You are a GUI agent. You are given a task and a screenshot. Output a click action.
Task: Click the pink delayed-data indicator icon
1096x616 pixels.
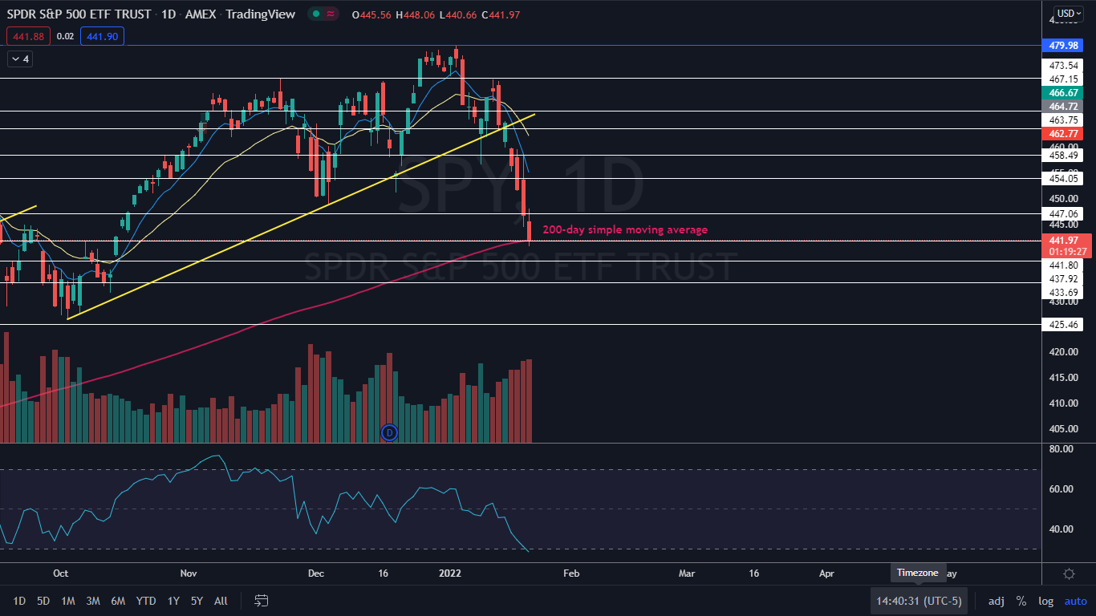coord(332,14)
